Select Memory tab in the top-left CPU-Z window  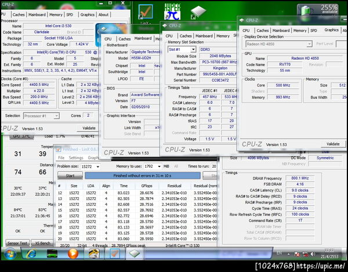point(56,14)
